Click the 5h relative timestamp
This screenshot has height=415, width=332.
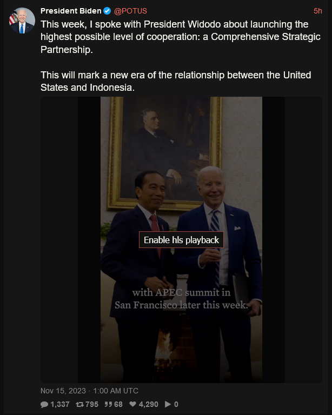pos(318,11)
